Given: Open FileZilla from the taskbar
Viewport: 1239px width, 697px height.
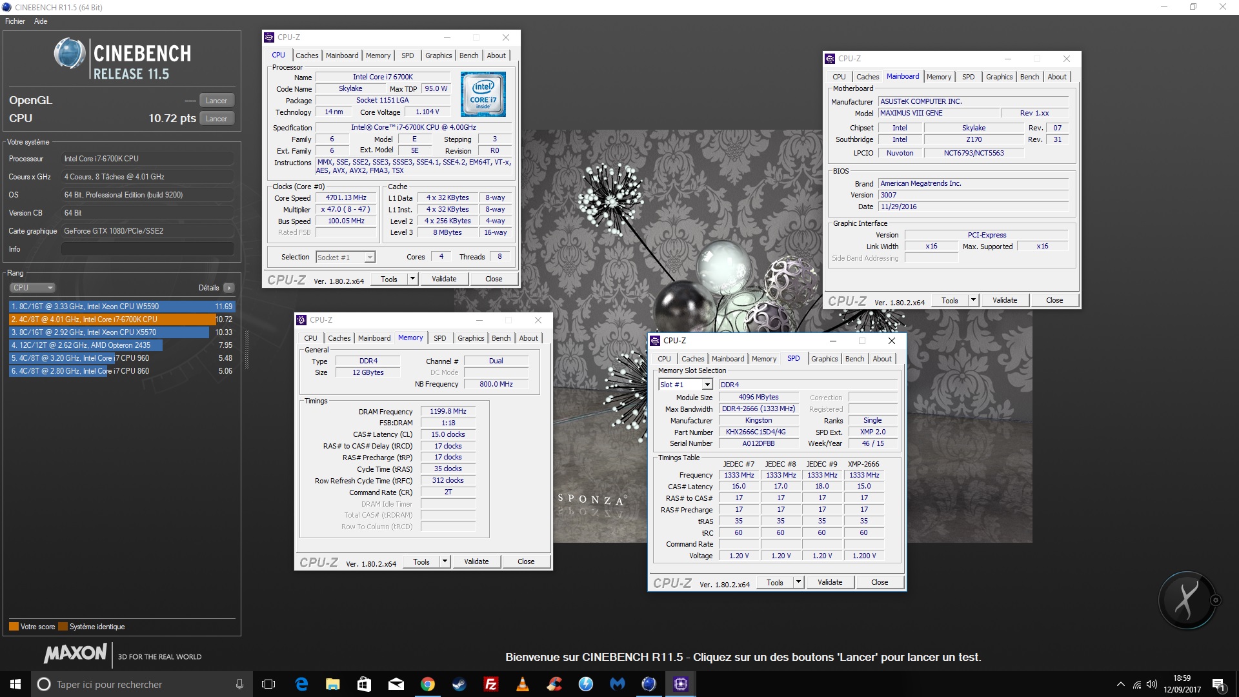Looking at the screenshot, I should click(490, 684).
